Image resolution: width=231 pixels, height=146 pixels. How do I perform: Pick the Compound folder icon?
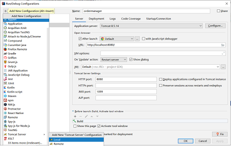coord(5,41)
